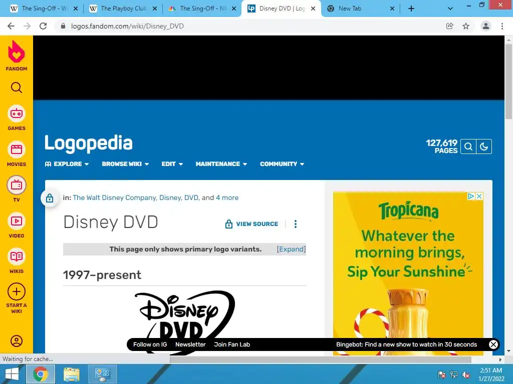Image resolution: width=513 pixels, height=384 pixels.
Task: Click the Newsletter link in the bottom bar
Action: click(x=190, y=344)
